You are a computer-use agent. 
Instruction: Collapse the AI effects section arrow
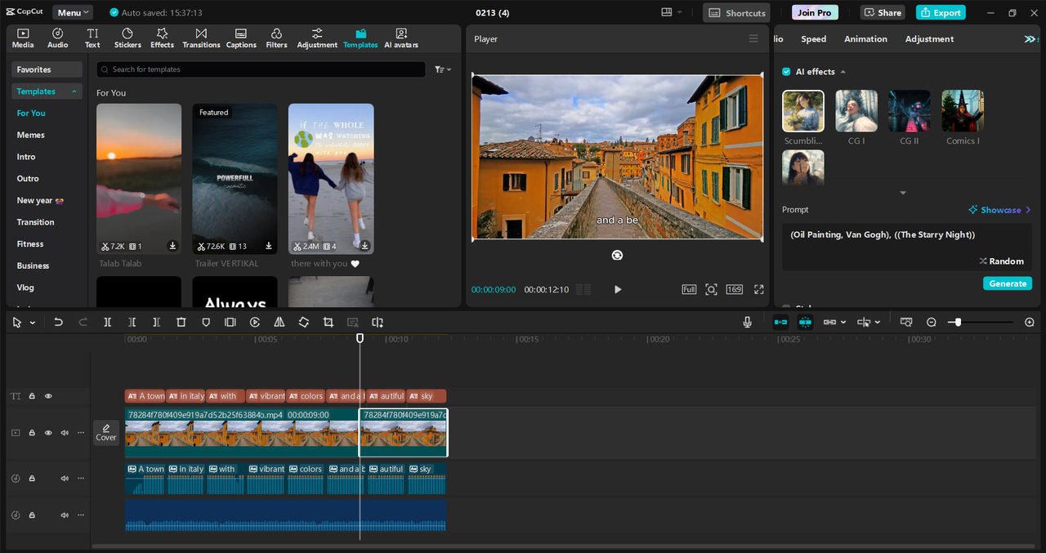coord(843,72)
